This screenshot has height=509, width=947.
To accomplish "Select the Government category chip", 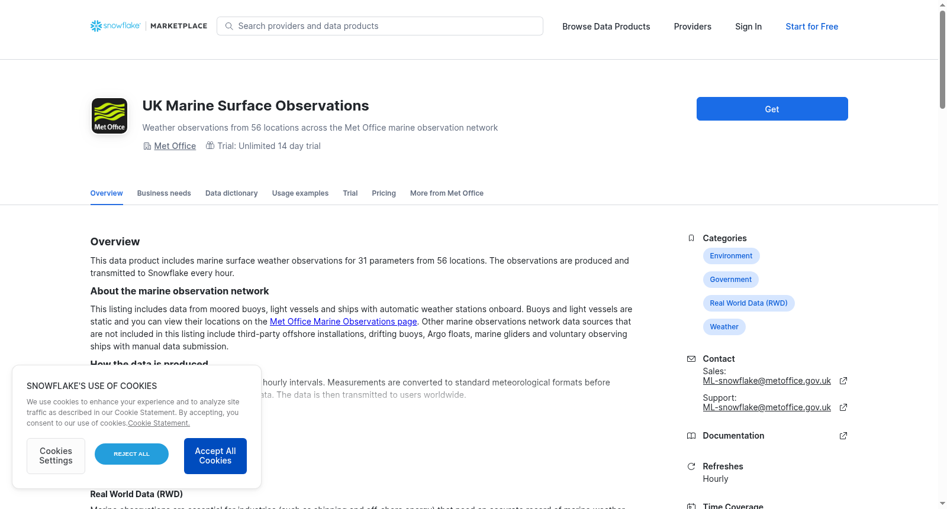I will [730, 280].
